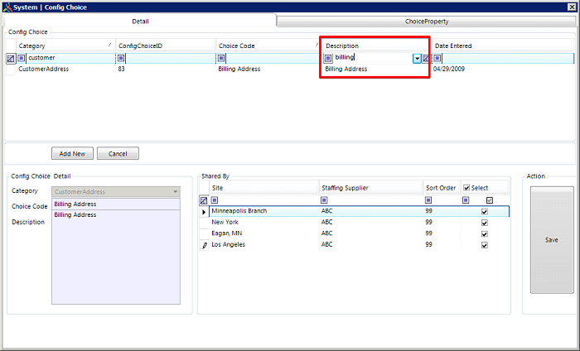
Task: Click the Site filter field in Shared By
Action: coord(268,200)
